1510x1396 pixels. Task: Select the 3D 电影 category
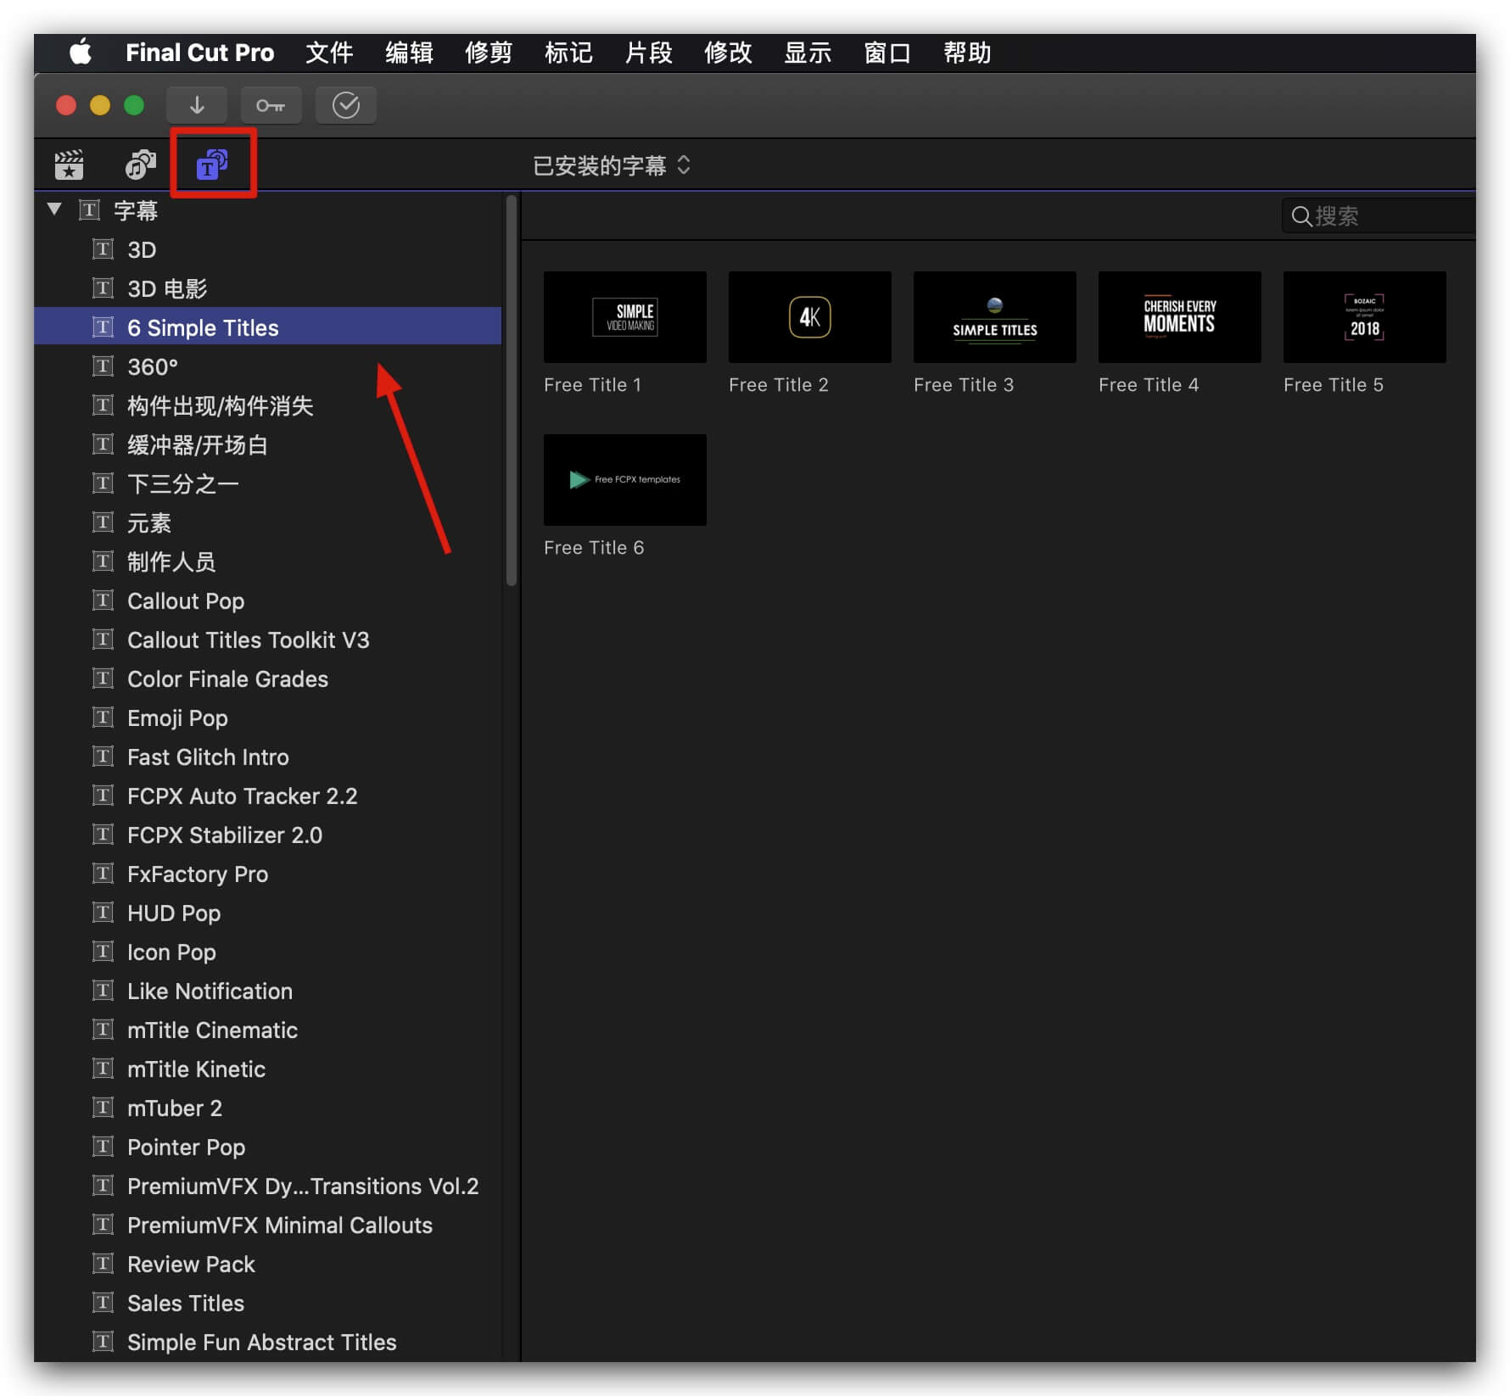coord(269,288)
